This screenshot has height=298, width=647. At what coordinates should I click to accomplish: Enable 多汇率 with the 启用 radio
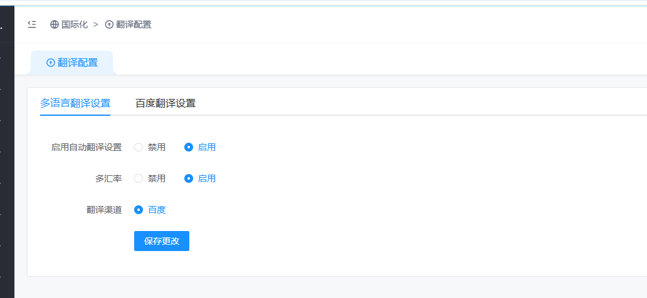point(189,178)
